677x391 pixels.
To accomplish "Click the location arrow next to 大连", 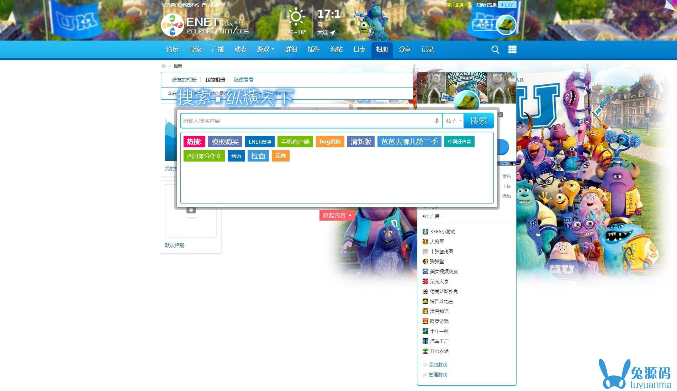I will point(333,32).
